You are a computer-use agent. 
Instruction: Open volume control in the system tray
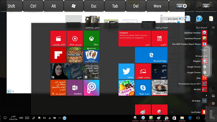44,118
